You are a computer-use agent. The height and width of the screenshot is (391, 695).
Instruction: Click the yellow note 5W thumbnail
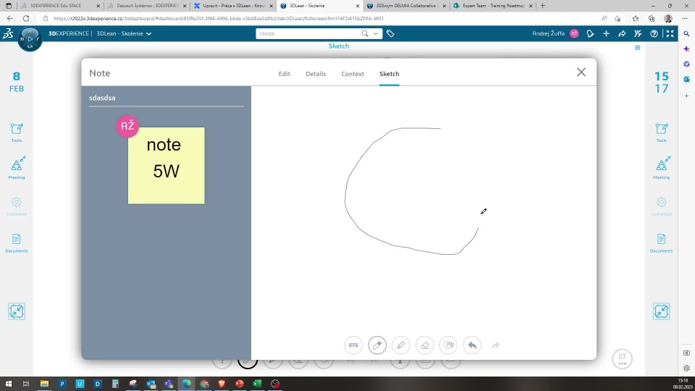point(166,165)
